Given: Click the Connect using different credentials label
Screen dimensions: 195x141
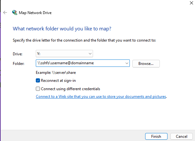Looking at the screenshot, I should pyautogui.click(x=71, y=89).
